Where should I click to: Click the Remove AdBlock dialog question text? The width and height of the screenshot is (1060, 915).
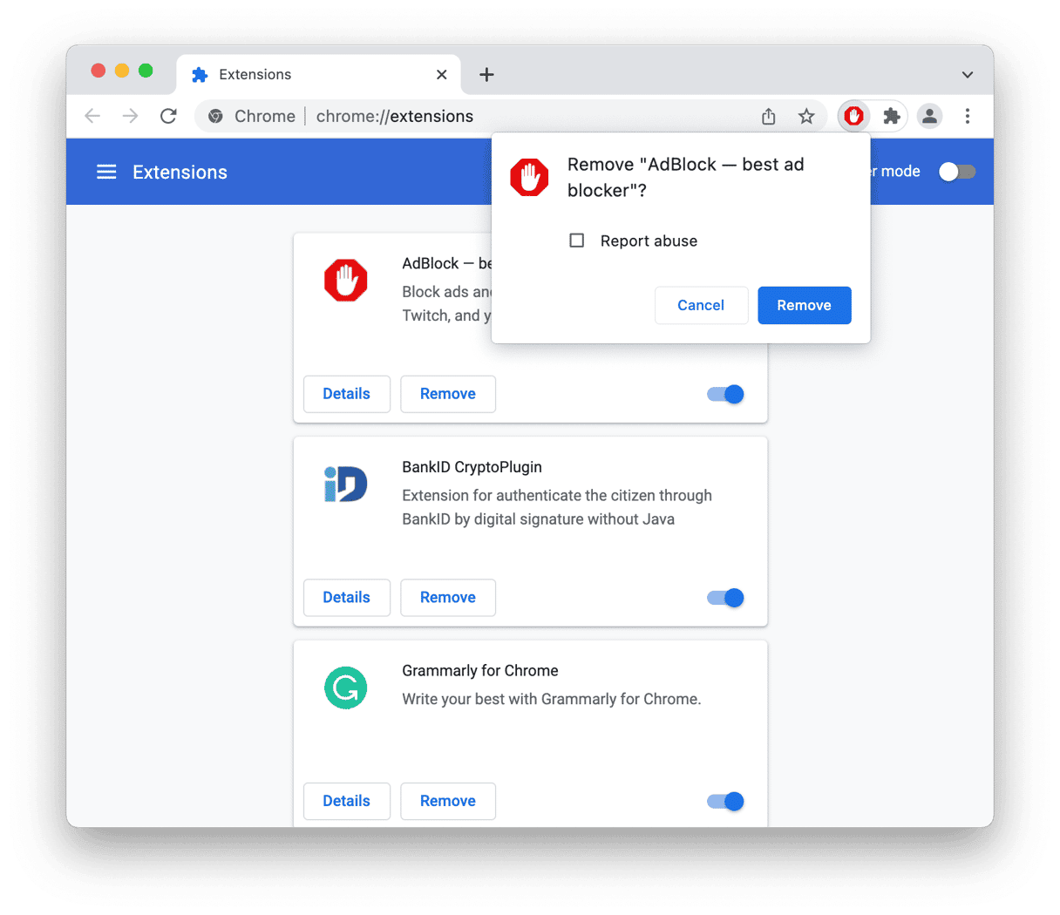[x=685, y=178]
